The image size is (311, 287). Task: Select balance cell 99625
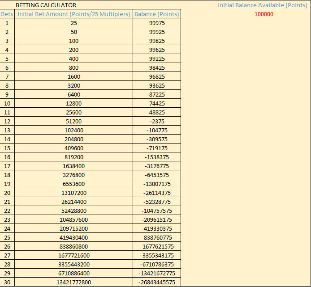(157, 50)
